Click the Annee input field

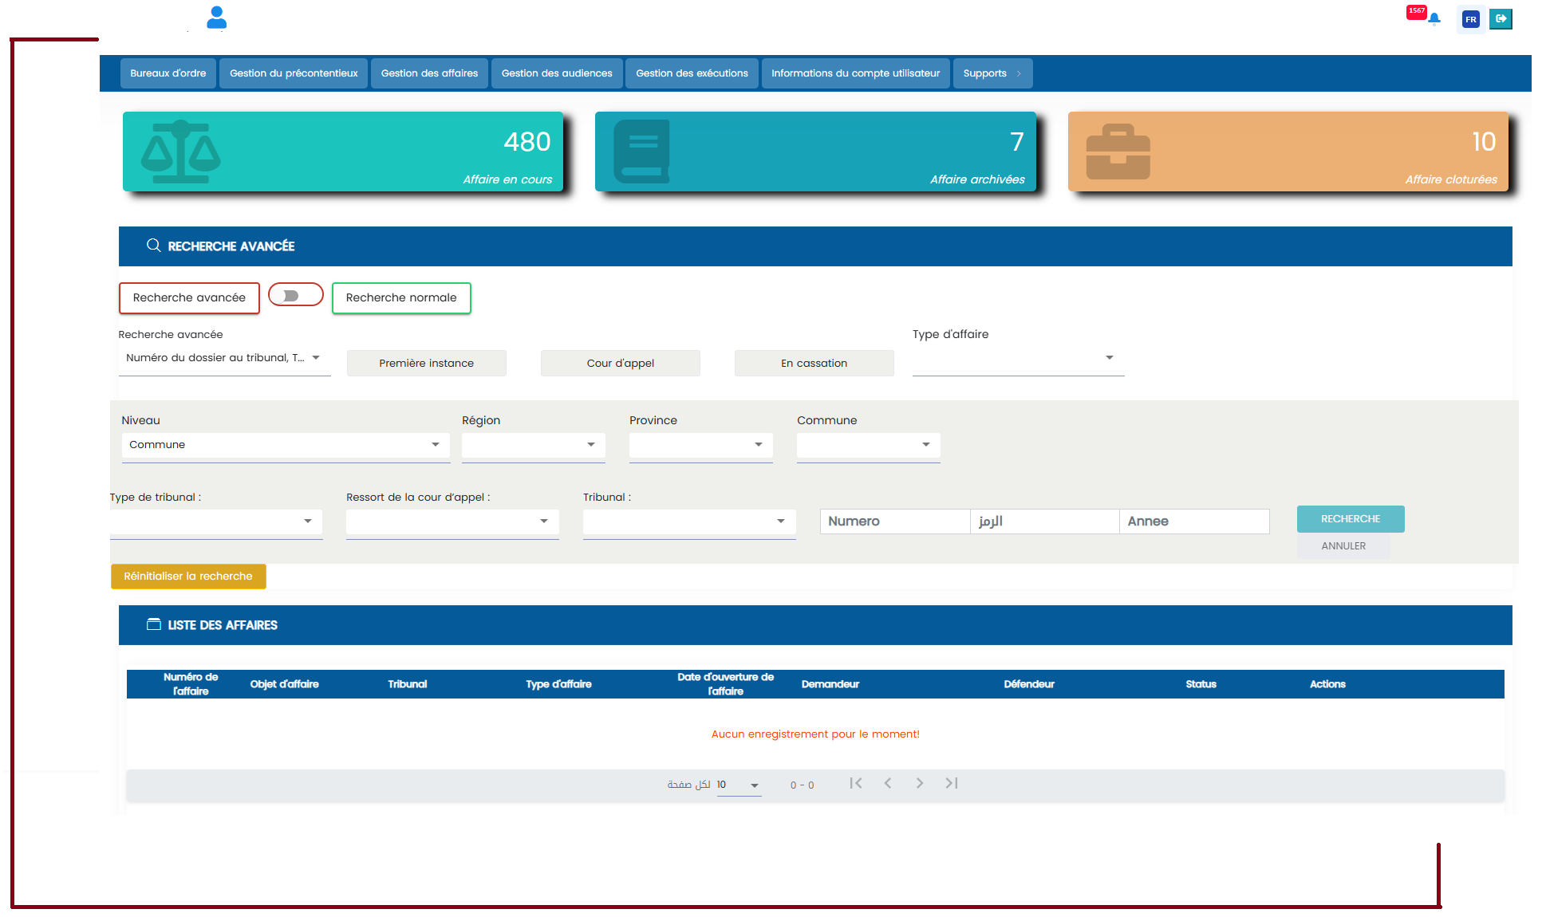click(1194, 521)
